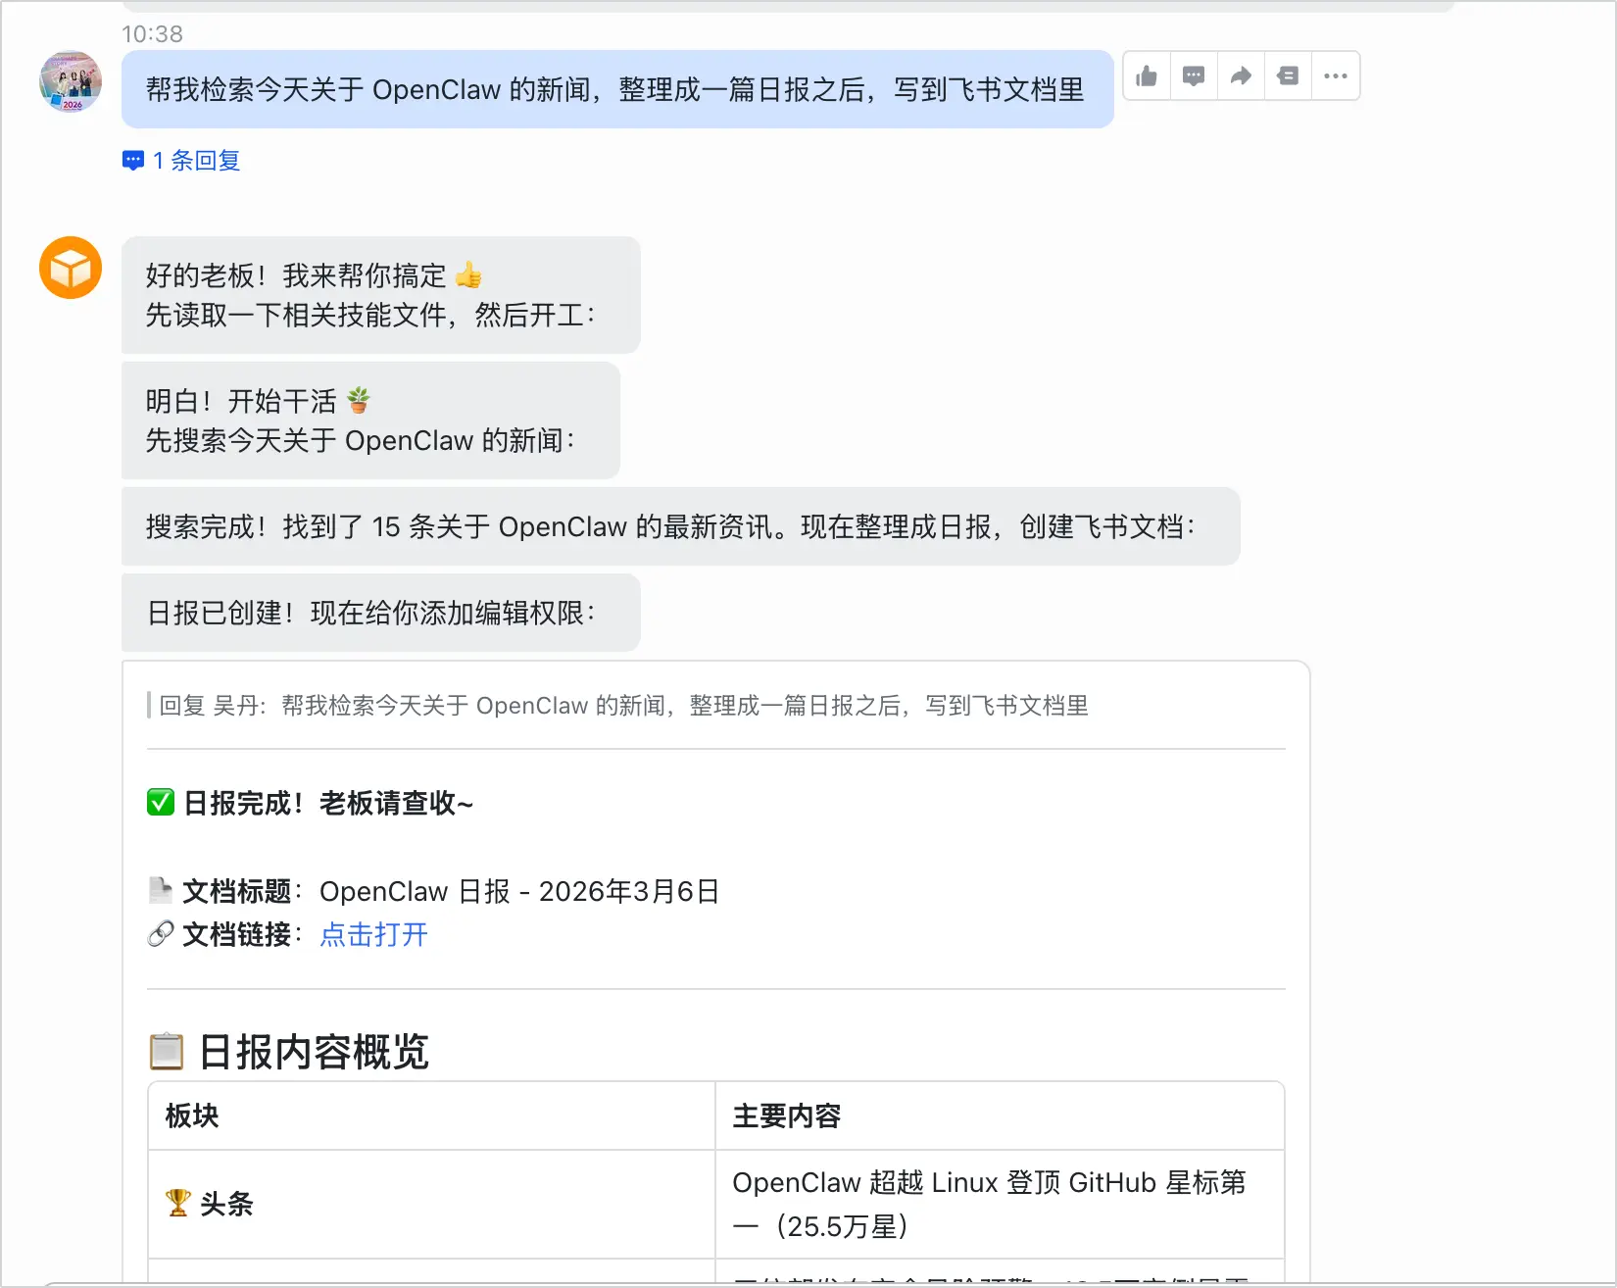
Task: Click the quoted reply 回复 吴丹 text
Action: pyautogui.click(x=624, y=706)
